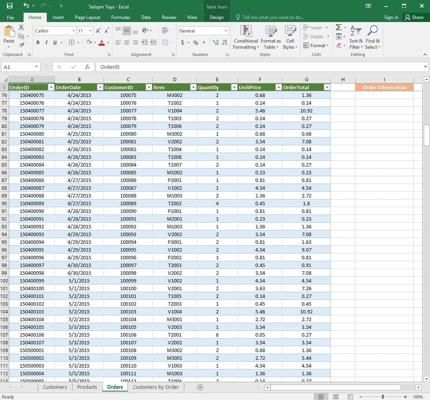Open the Formulas ribbon tab

[121, 17]
